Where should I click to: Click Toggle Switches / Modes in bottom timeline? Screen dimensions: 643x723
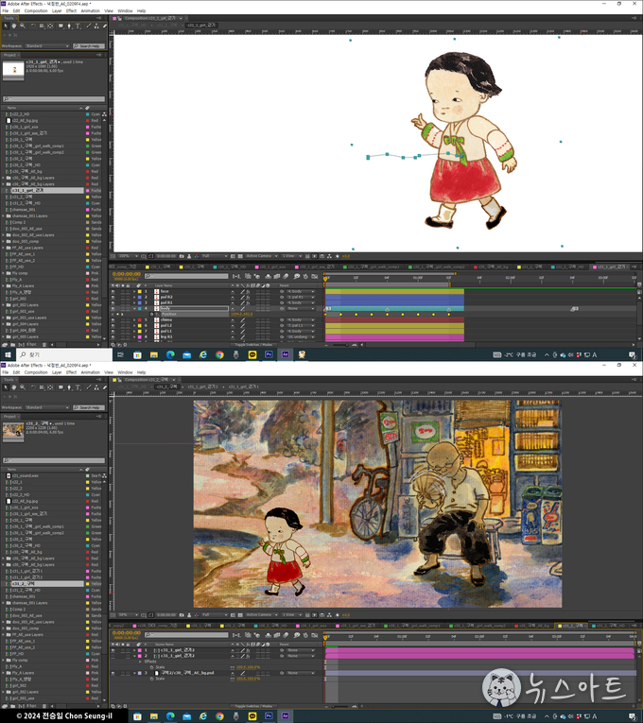[252, 706]
